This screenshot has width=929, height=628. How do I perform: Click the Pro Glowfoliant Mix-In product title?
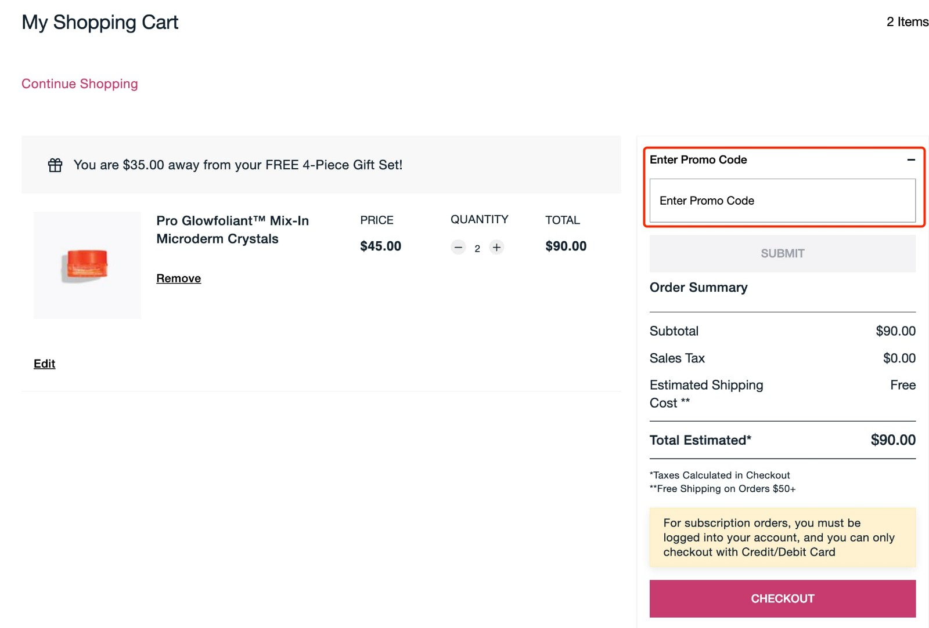coord(232,229)
